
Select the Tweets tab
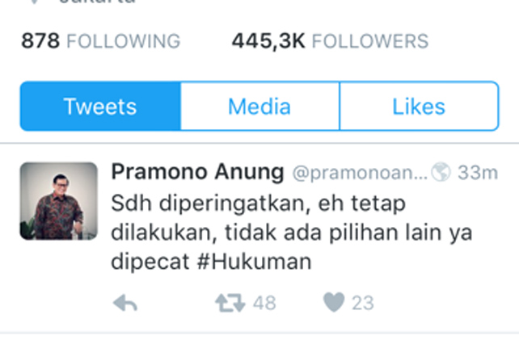tap(100, 106)
